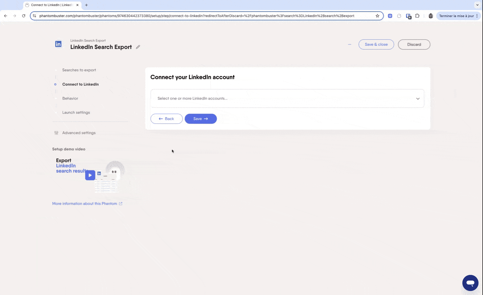The height and width of the screenshot is (295, 483).
Task: Select the Connect to LinkedIn browser tab
Action: (x=52, y=5)
